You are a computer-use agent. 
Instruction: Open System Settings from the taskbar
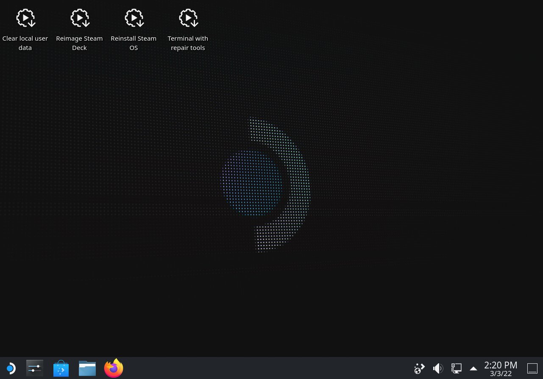coord(35,368)
